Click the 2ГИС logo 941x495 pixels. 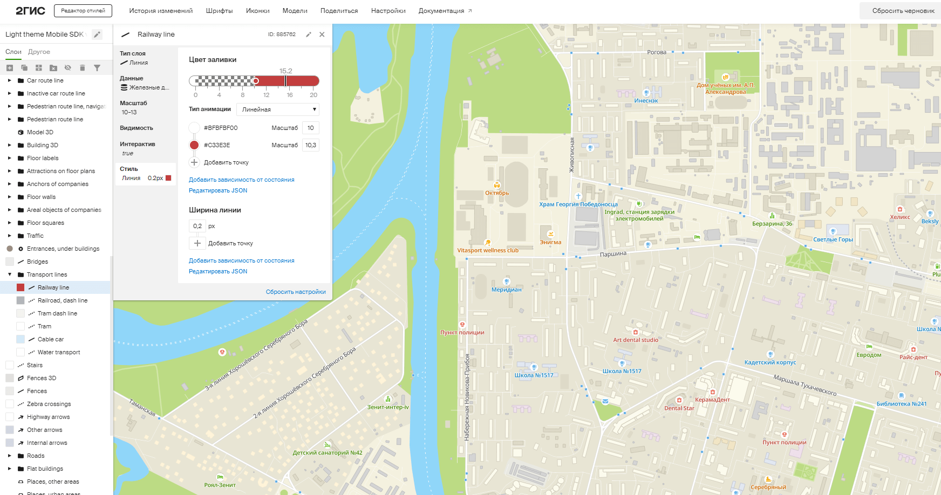tap(30, 11)
